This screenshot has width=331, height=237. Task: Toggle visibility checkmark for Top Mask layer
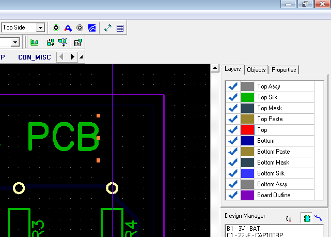click(x=233, y=108)
